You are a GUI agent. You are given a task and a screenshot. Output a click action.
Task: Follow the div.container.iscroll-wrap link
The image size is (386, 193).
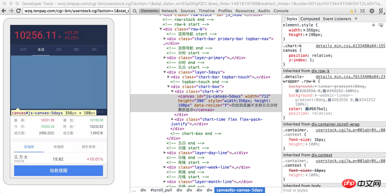pos(334,124)
